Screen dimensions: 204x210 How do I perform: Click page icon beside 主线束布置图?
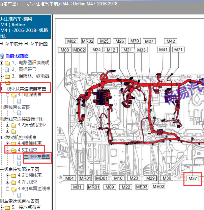19,157
